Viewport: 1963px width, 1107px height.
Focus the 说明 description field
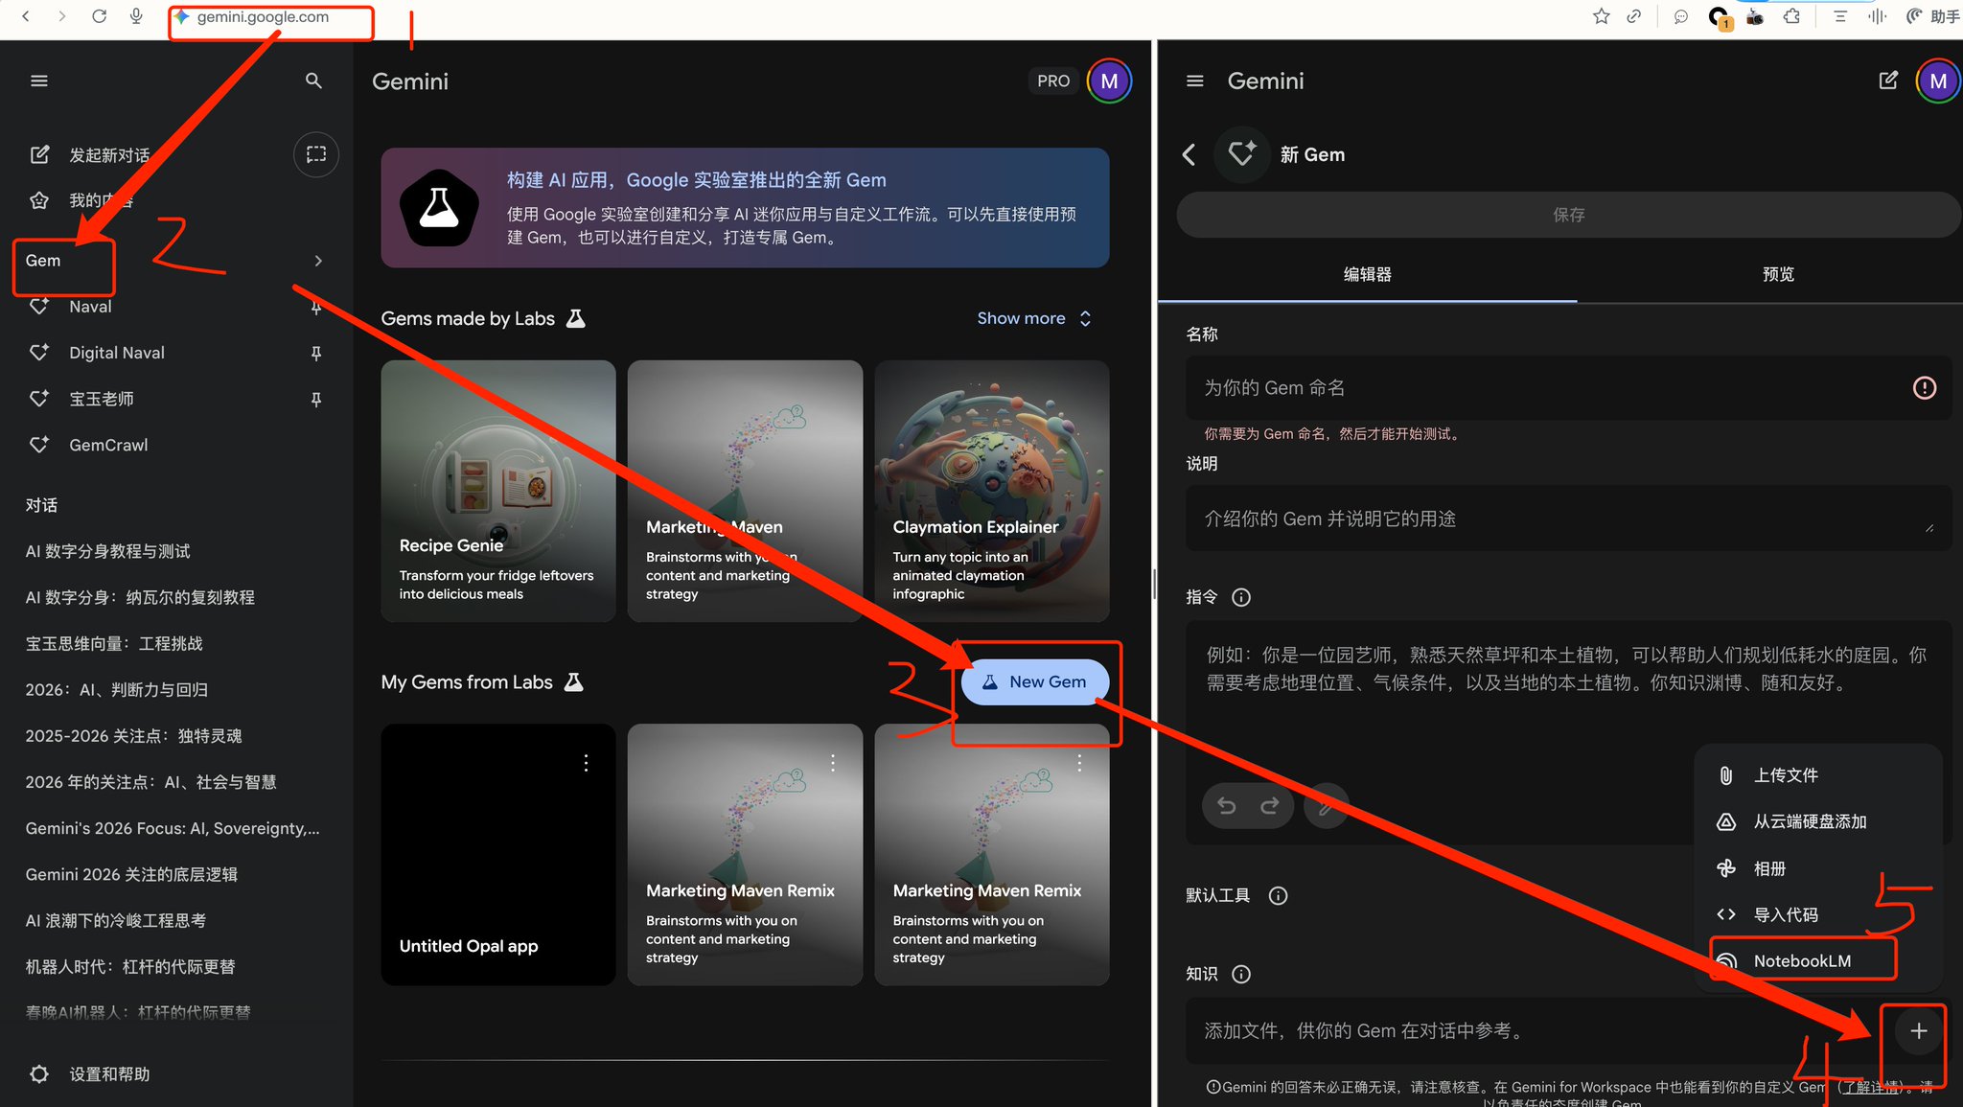1568,519
